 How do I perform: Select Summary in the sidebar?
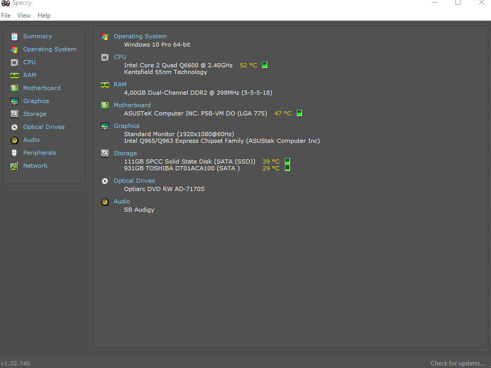(38, 36)
